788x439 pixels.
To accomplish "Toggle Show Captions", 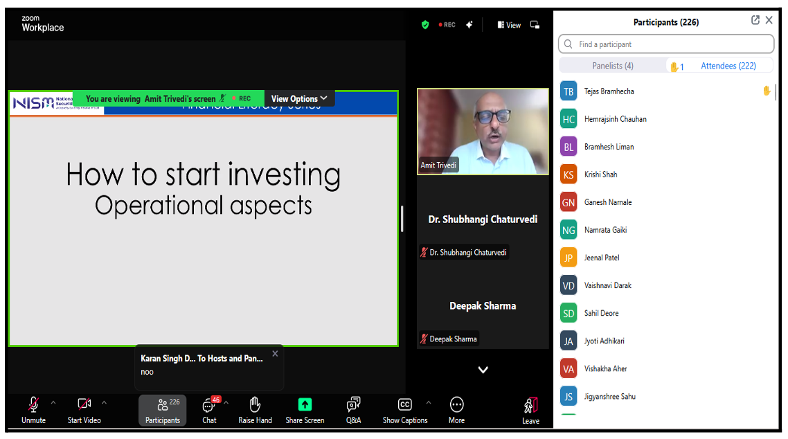I will (405, 410).
